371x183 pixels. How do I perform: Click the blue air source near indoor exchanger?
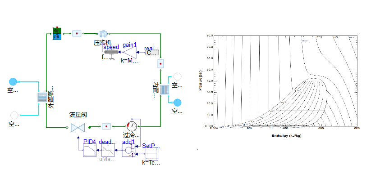pos(178,103)
